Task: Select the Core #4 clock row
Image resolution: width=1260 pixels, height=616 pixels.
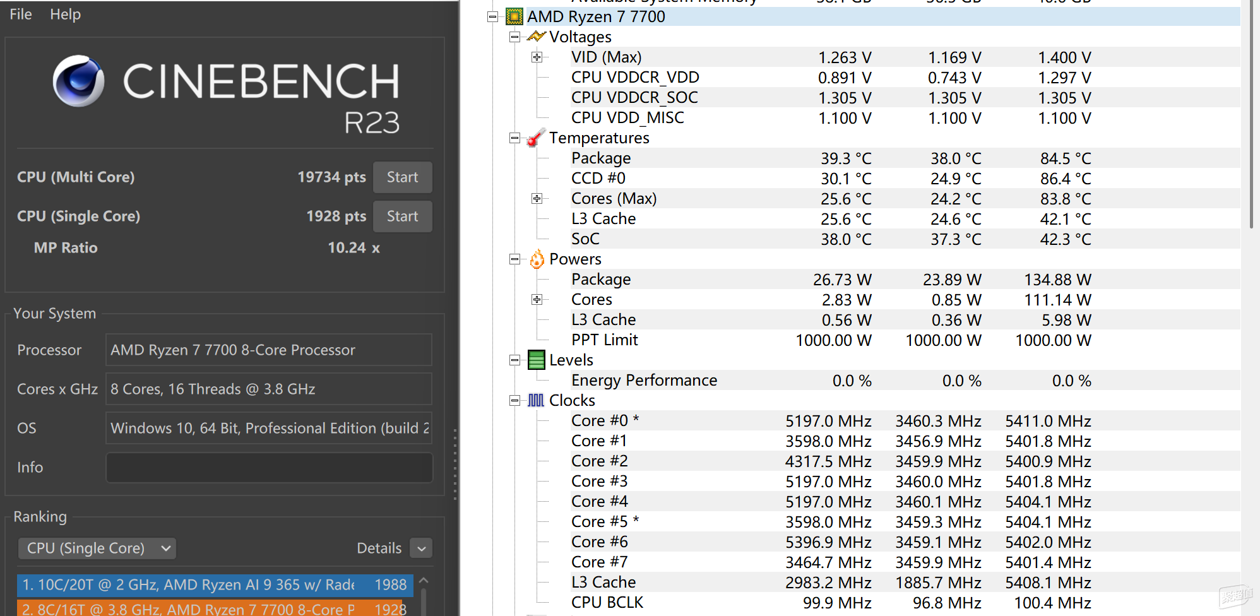Action: point(904,502)
